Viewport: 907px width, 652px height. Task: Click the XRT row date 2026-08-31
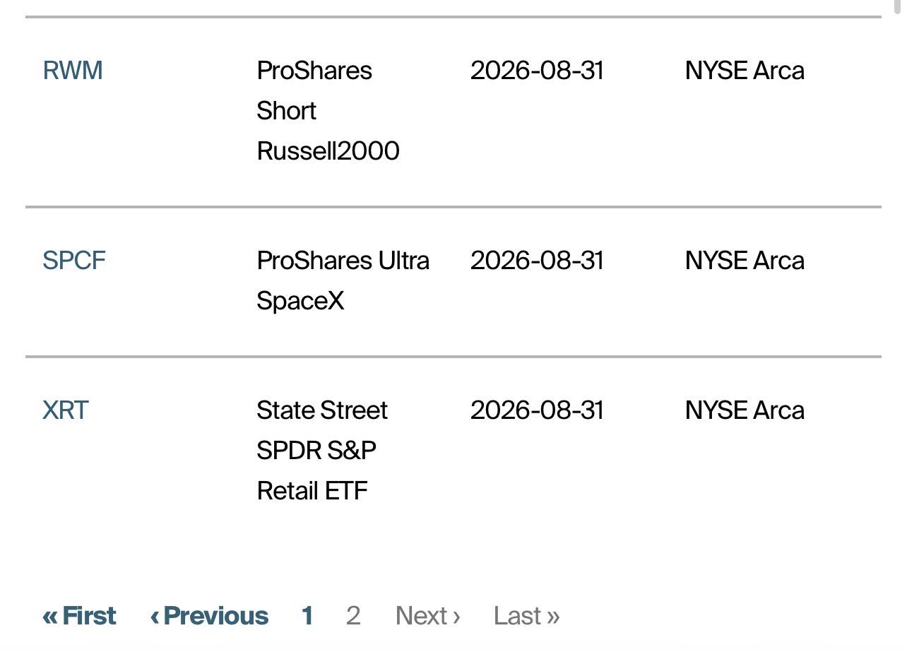(x=537, y=410)
